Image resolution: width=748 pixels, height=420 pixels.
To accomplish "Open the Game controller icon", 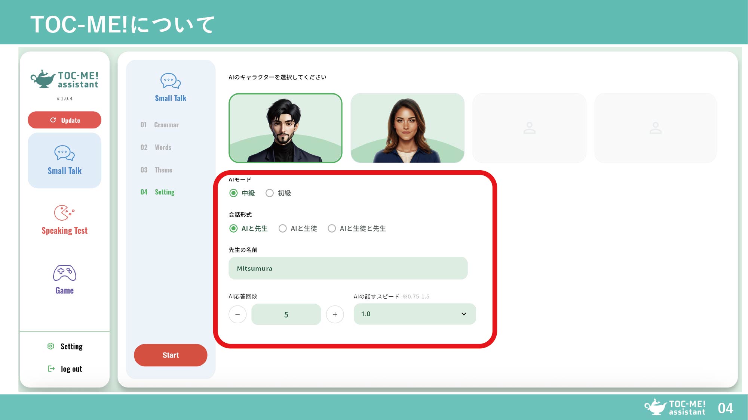I will point(64,273).
